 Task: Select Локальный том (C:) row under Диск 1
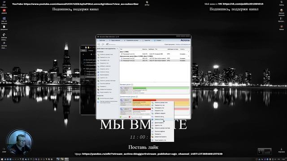click(155, 54)
